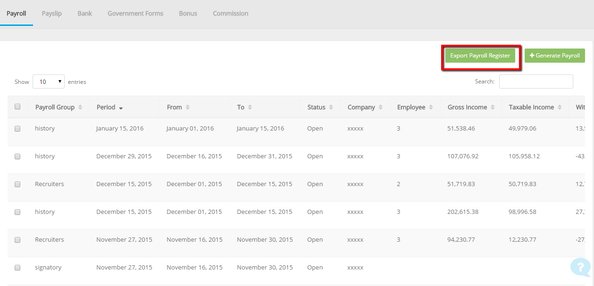Click taxable income 50,719.83 cell

[x=522, y=184]
